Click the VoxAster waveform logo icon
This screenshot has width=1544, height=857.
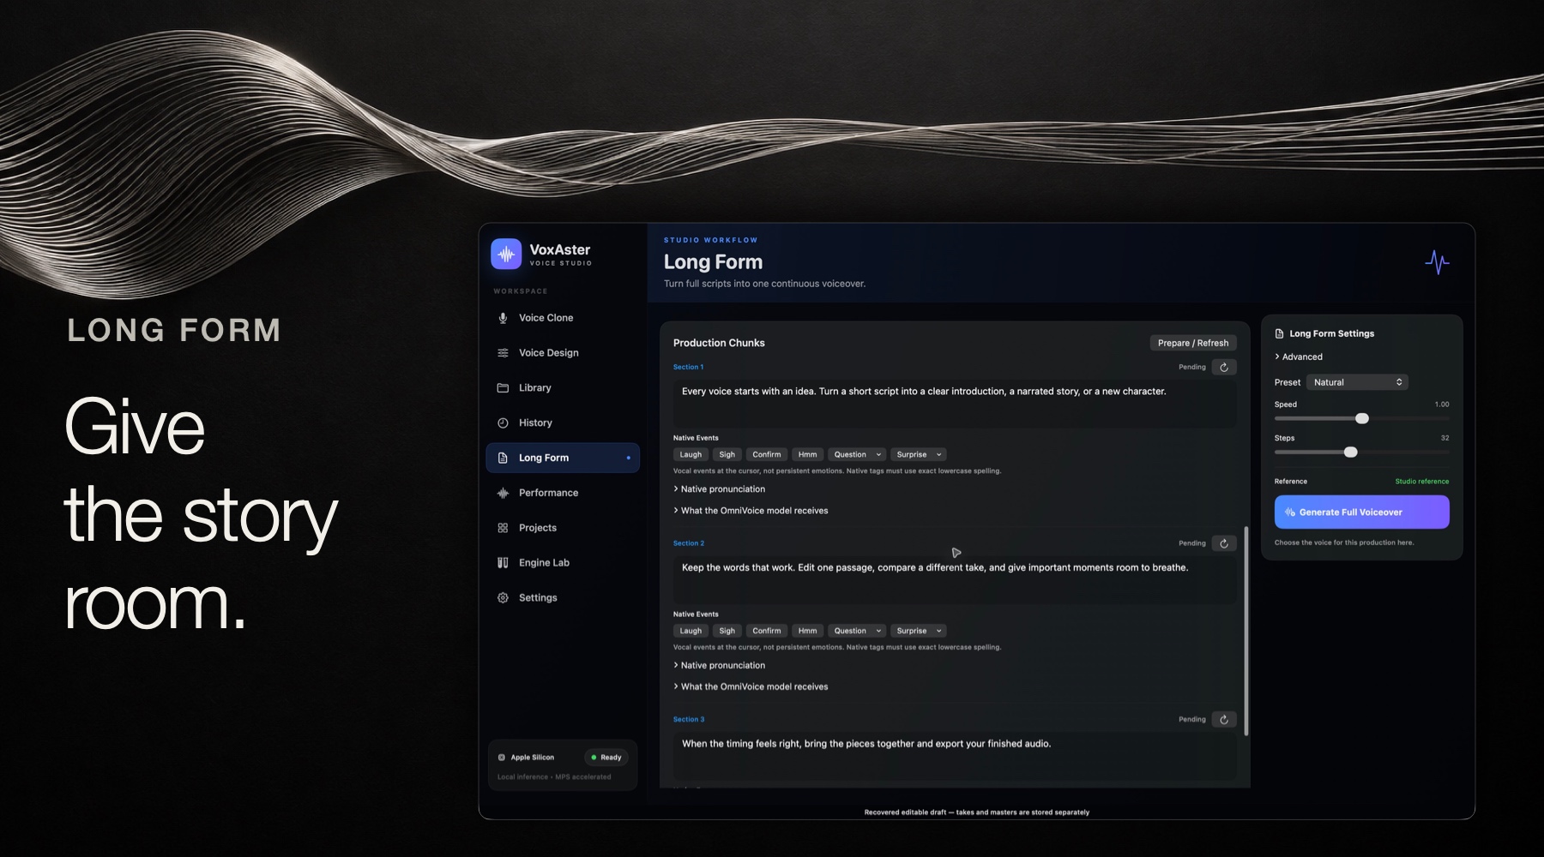pos(506,254)
